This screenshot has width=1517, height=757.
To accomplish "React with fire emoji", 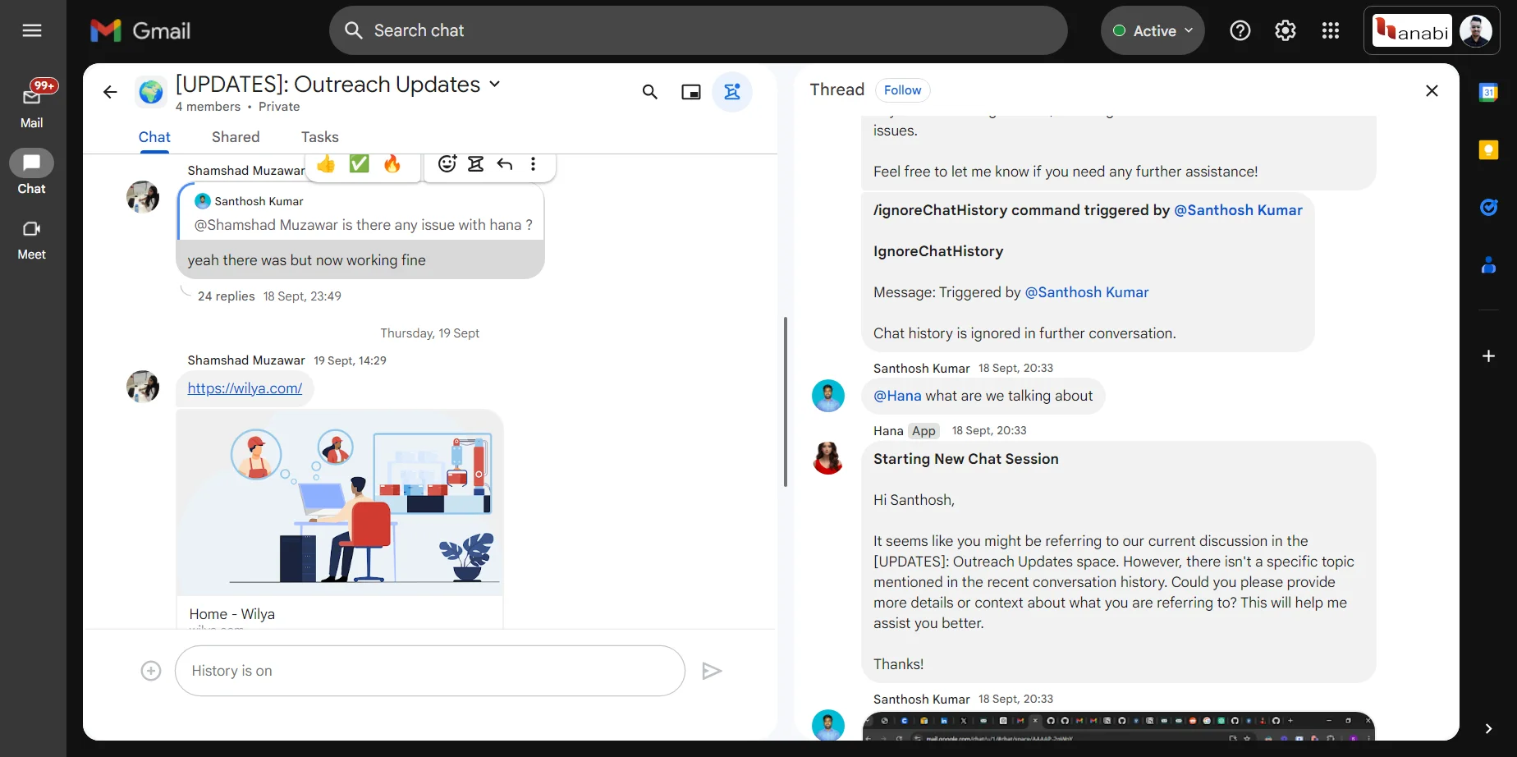I will click(392, 164).
